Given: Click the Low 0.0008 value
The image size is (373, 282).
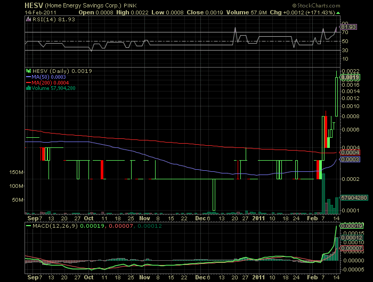Looking at the screenshot, I should (x=167, y=12).
